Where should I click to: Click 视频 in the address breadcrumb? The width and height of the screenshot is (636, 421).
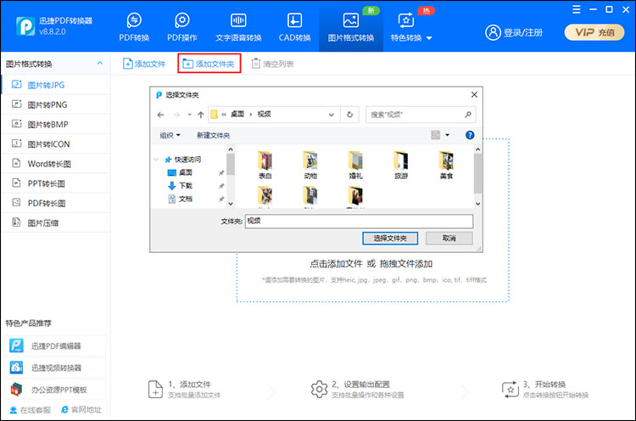click(264, 115)
